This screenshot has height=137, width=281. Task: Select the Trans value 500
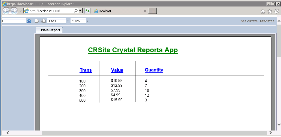click(x=82, y=101)
